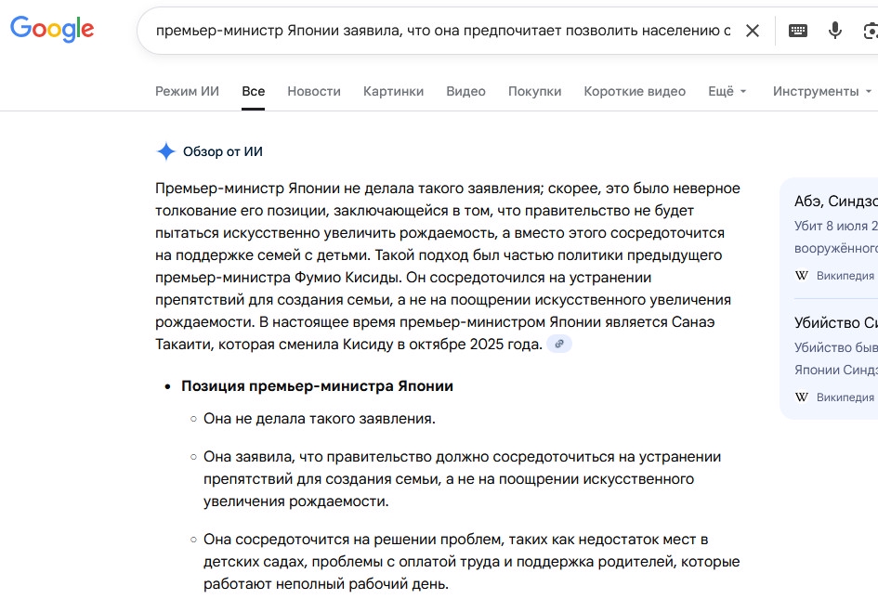Switch to the Режим ИИ tab
The height and width of the screenshot is (599, 878).
point(187,91)
